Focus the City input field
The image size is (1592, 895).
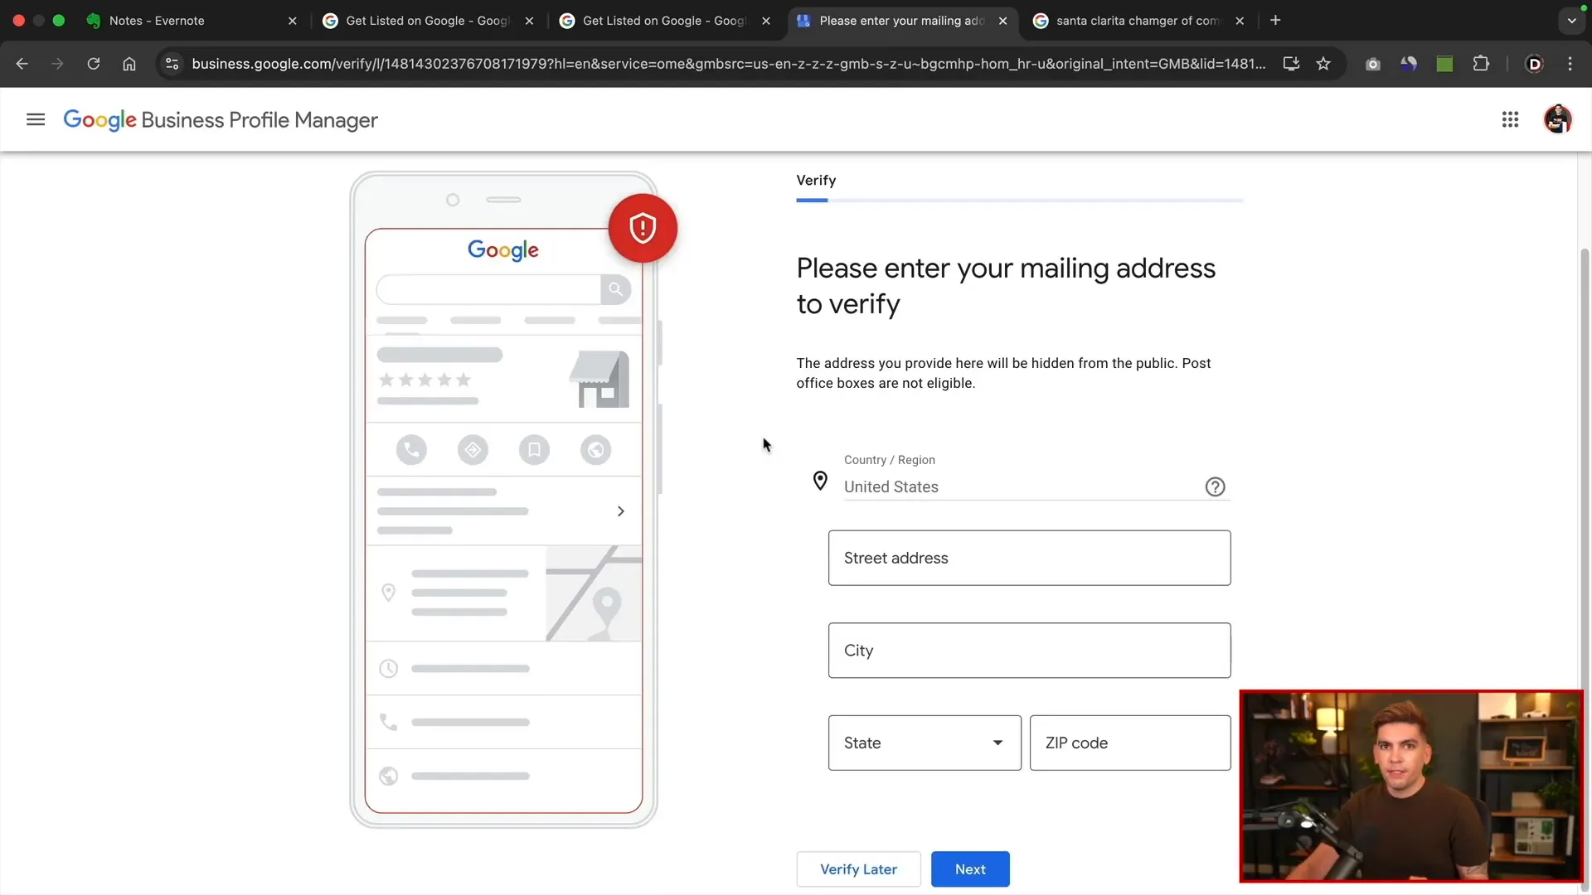[x=1029, y=651]
